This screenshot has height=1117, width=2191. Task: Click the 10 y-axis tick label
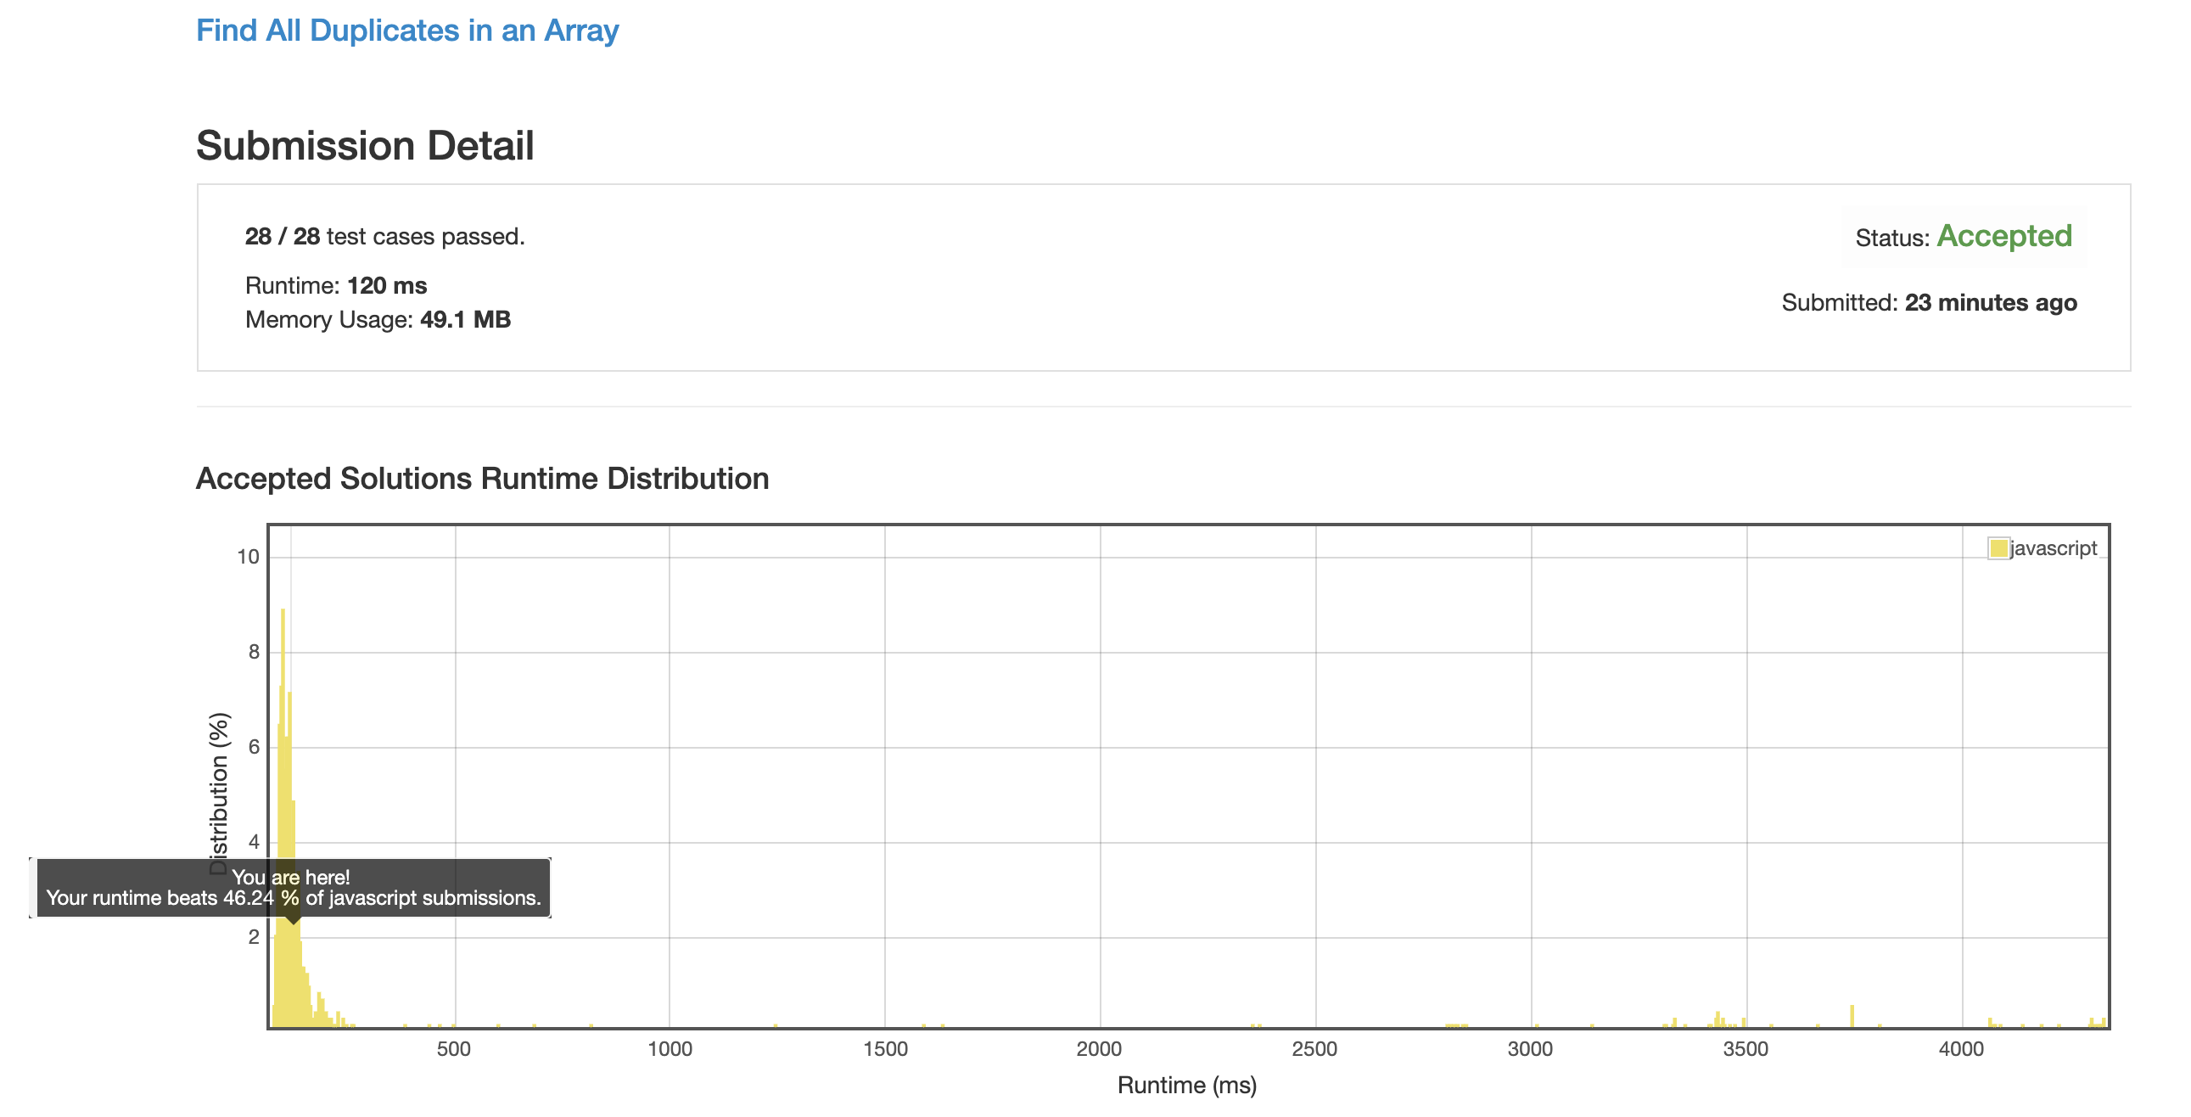coord(248,557)
